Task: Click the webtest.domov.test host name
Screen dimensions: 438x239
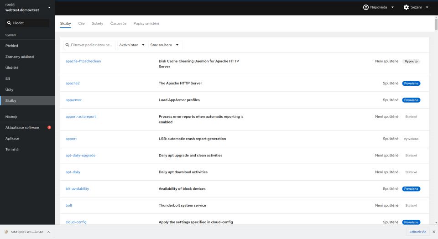Action: point(22,10)
